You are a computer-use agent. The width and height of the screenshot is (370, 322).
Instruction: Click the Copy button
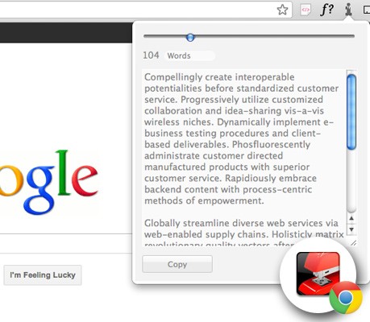[177, 264]
